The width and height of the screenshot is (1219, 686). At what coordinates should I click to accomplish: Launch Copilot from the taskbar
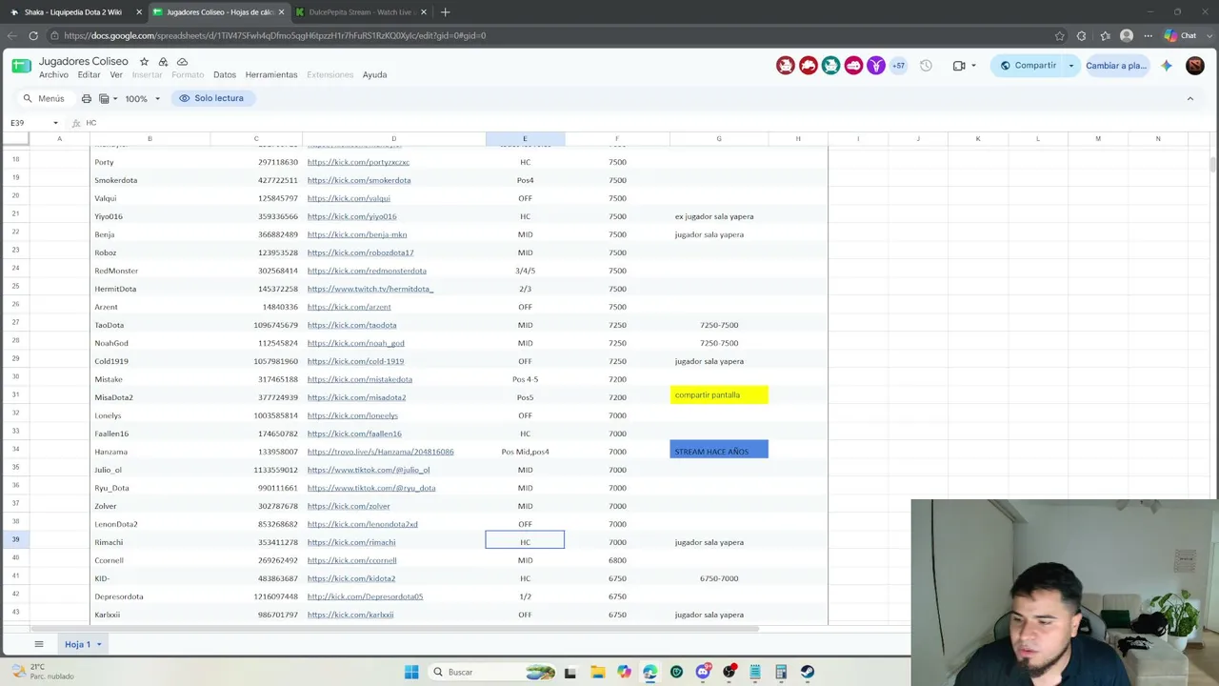tap(624, 672)
